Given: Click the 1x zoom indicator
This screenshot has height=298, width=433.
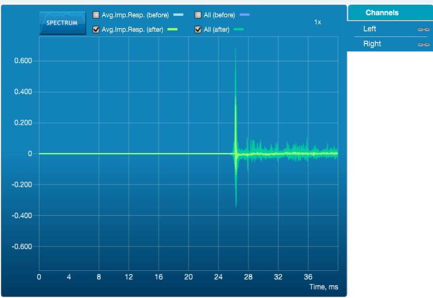Looking at the screenshot, I should (318, 22).
